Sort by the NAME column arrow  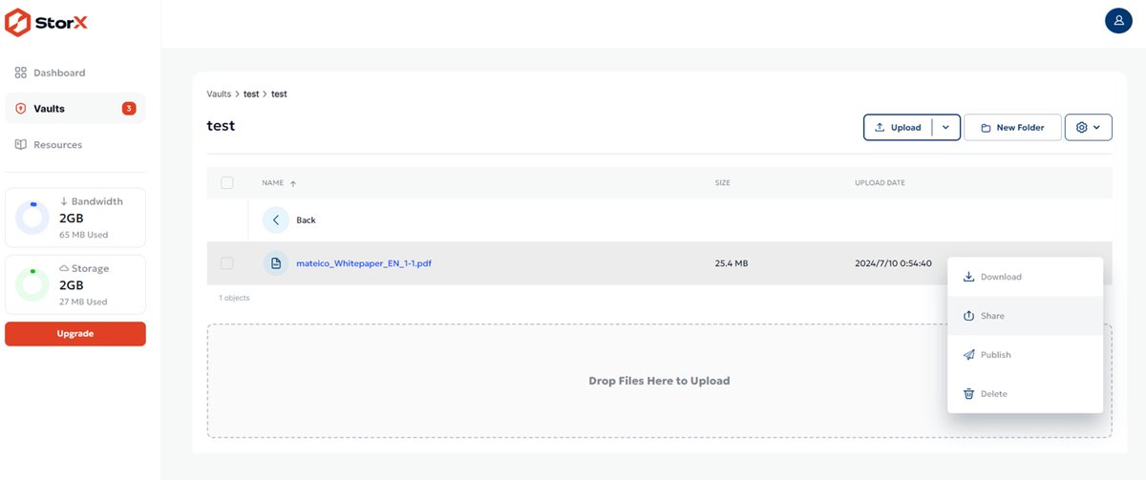coord(293,183)
